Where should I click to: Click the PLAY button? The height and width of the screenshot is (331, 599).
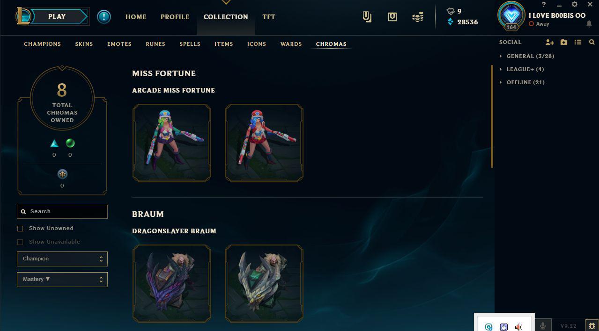(x=57, y=16)
